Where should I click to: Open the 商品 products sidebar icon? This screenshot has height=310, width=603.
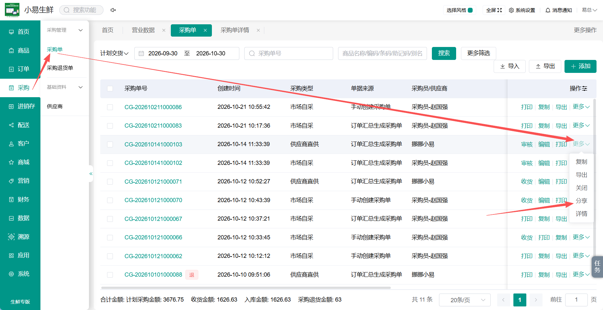click(11, 51)
